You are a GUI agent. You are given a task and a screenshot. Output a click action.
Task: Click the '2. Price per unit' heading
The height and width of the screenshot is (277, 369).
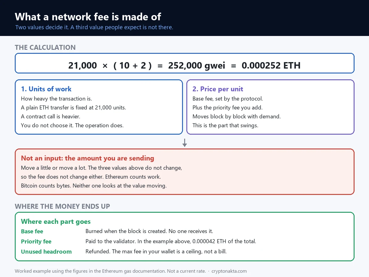tap(218, 89)
